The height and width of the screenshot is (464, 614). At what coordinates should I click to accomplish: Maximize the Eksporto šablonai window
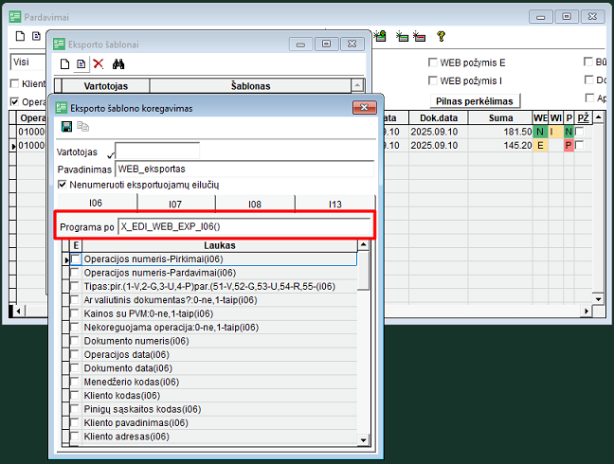(326, 44)
